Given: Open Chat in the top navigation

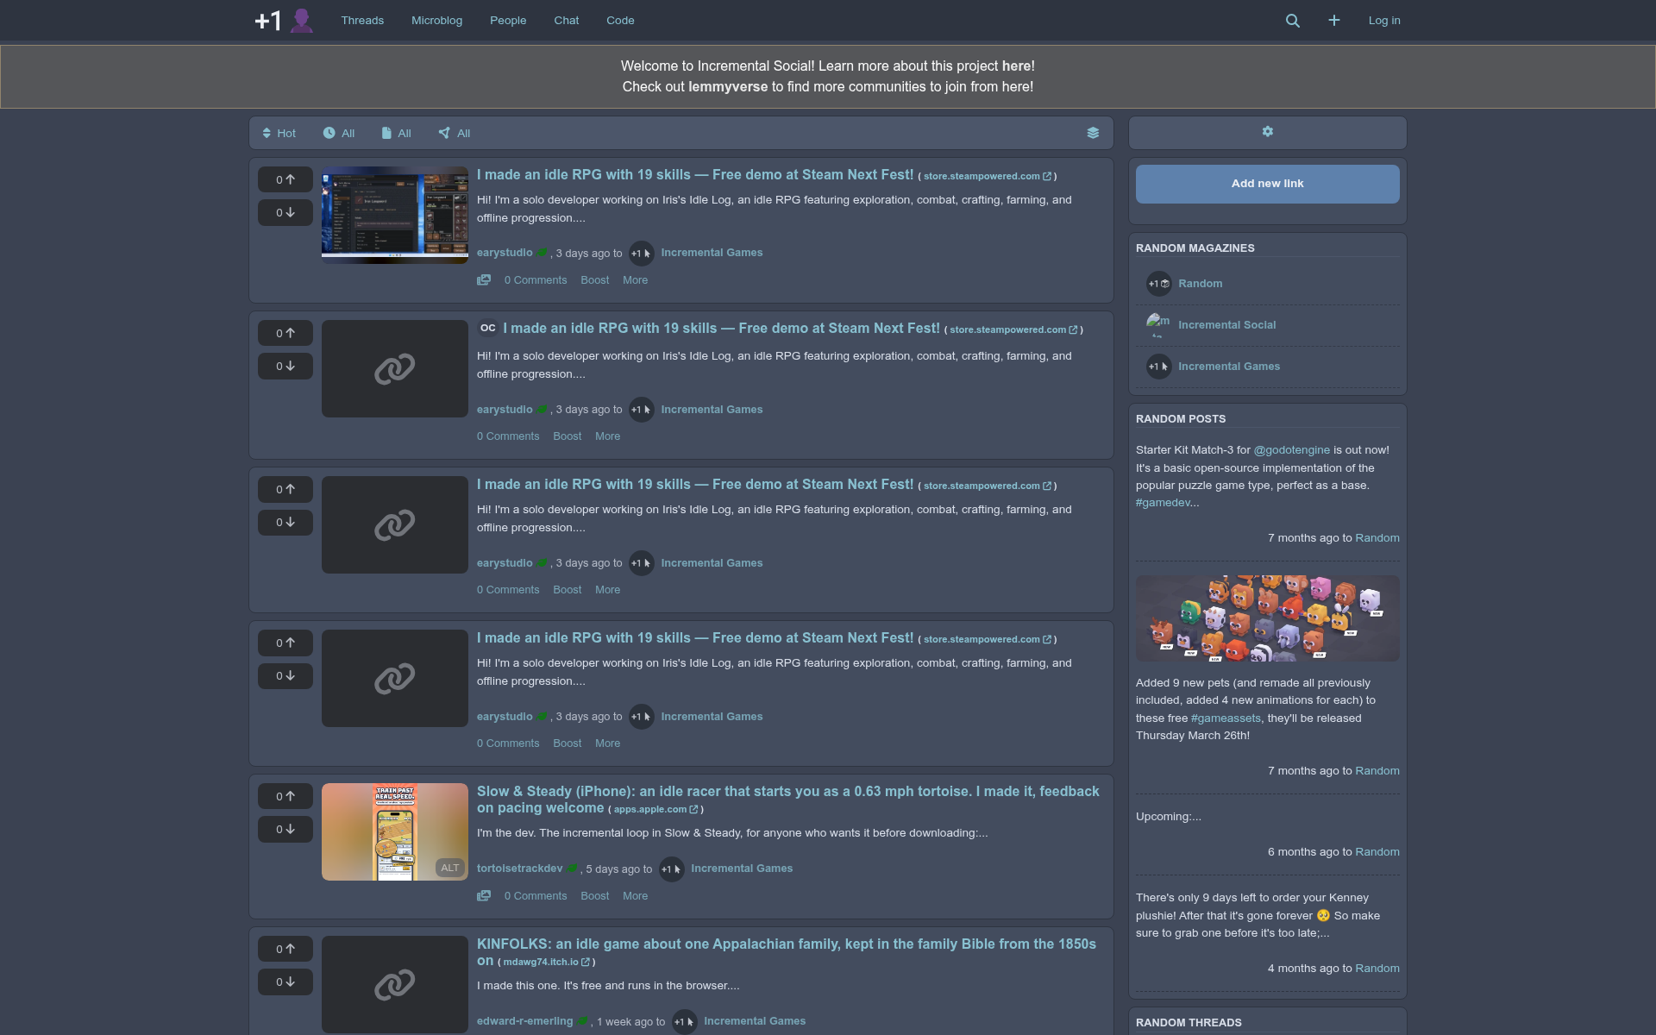Looking at the screenshot, I should pyautogui.click(x=566, y=21).
